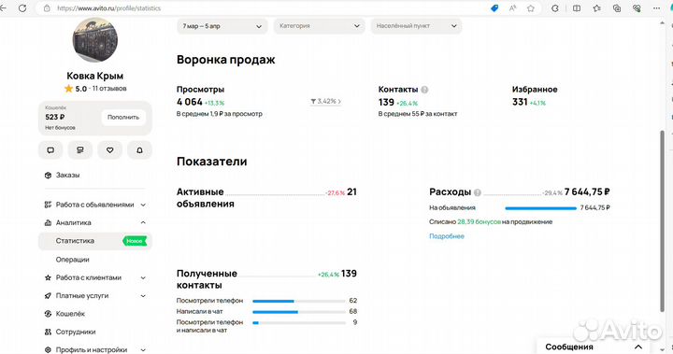The width and height of the screenshot is (673, 354).
Task: Open Операции menu item
Action: [73, 260]
